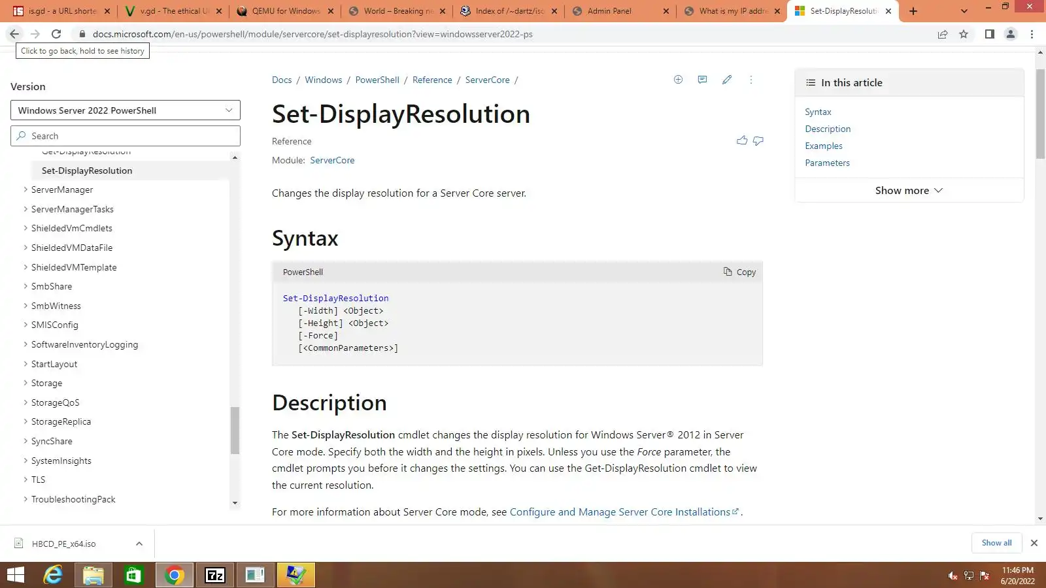Share this page via share icon
1046x588 pixels.
click(x=943, y=34)
